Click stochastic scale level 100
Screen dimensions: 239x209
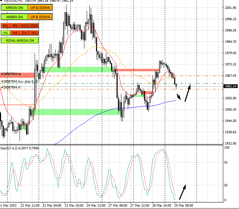[227, 148]
